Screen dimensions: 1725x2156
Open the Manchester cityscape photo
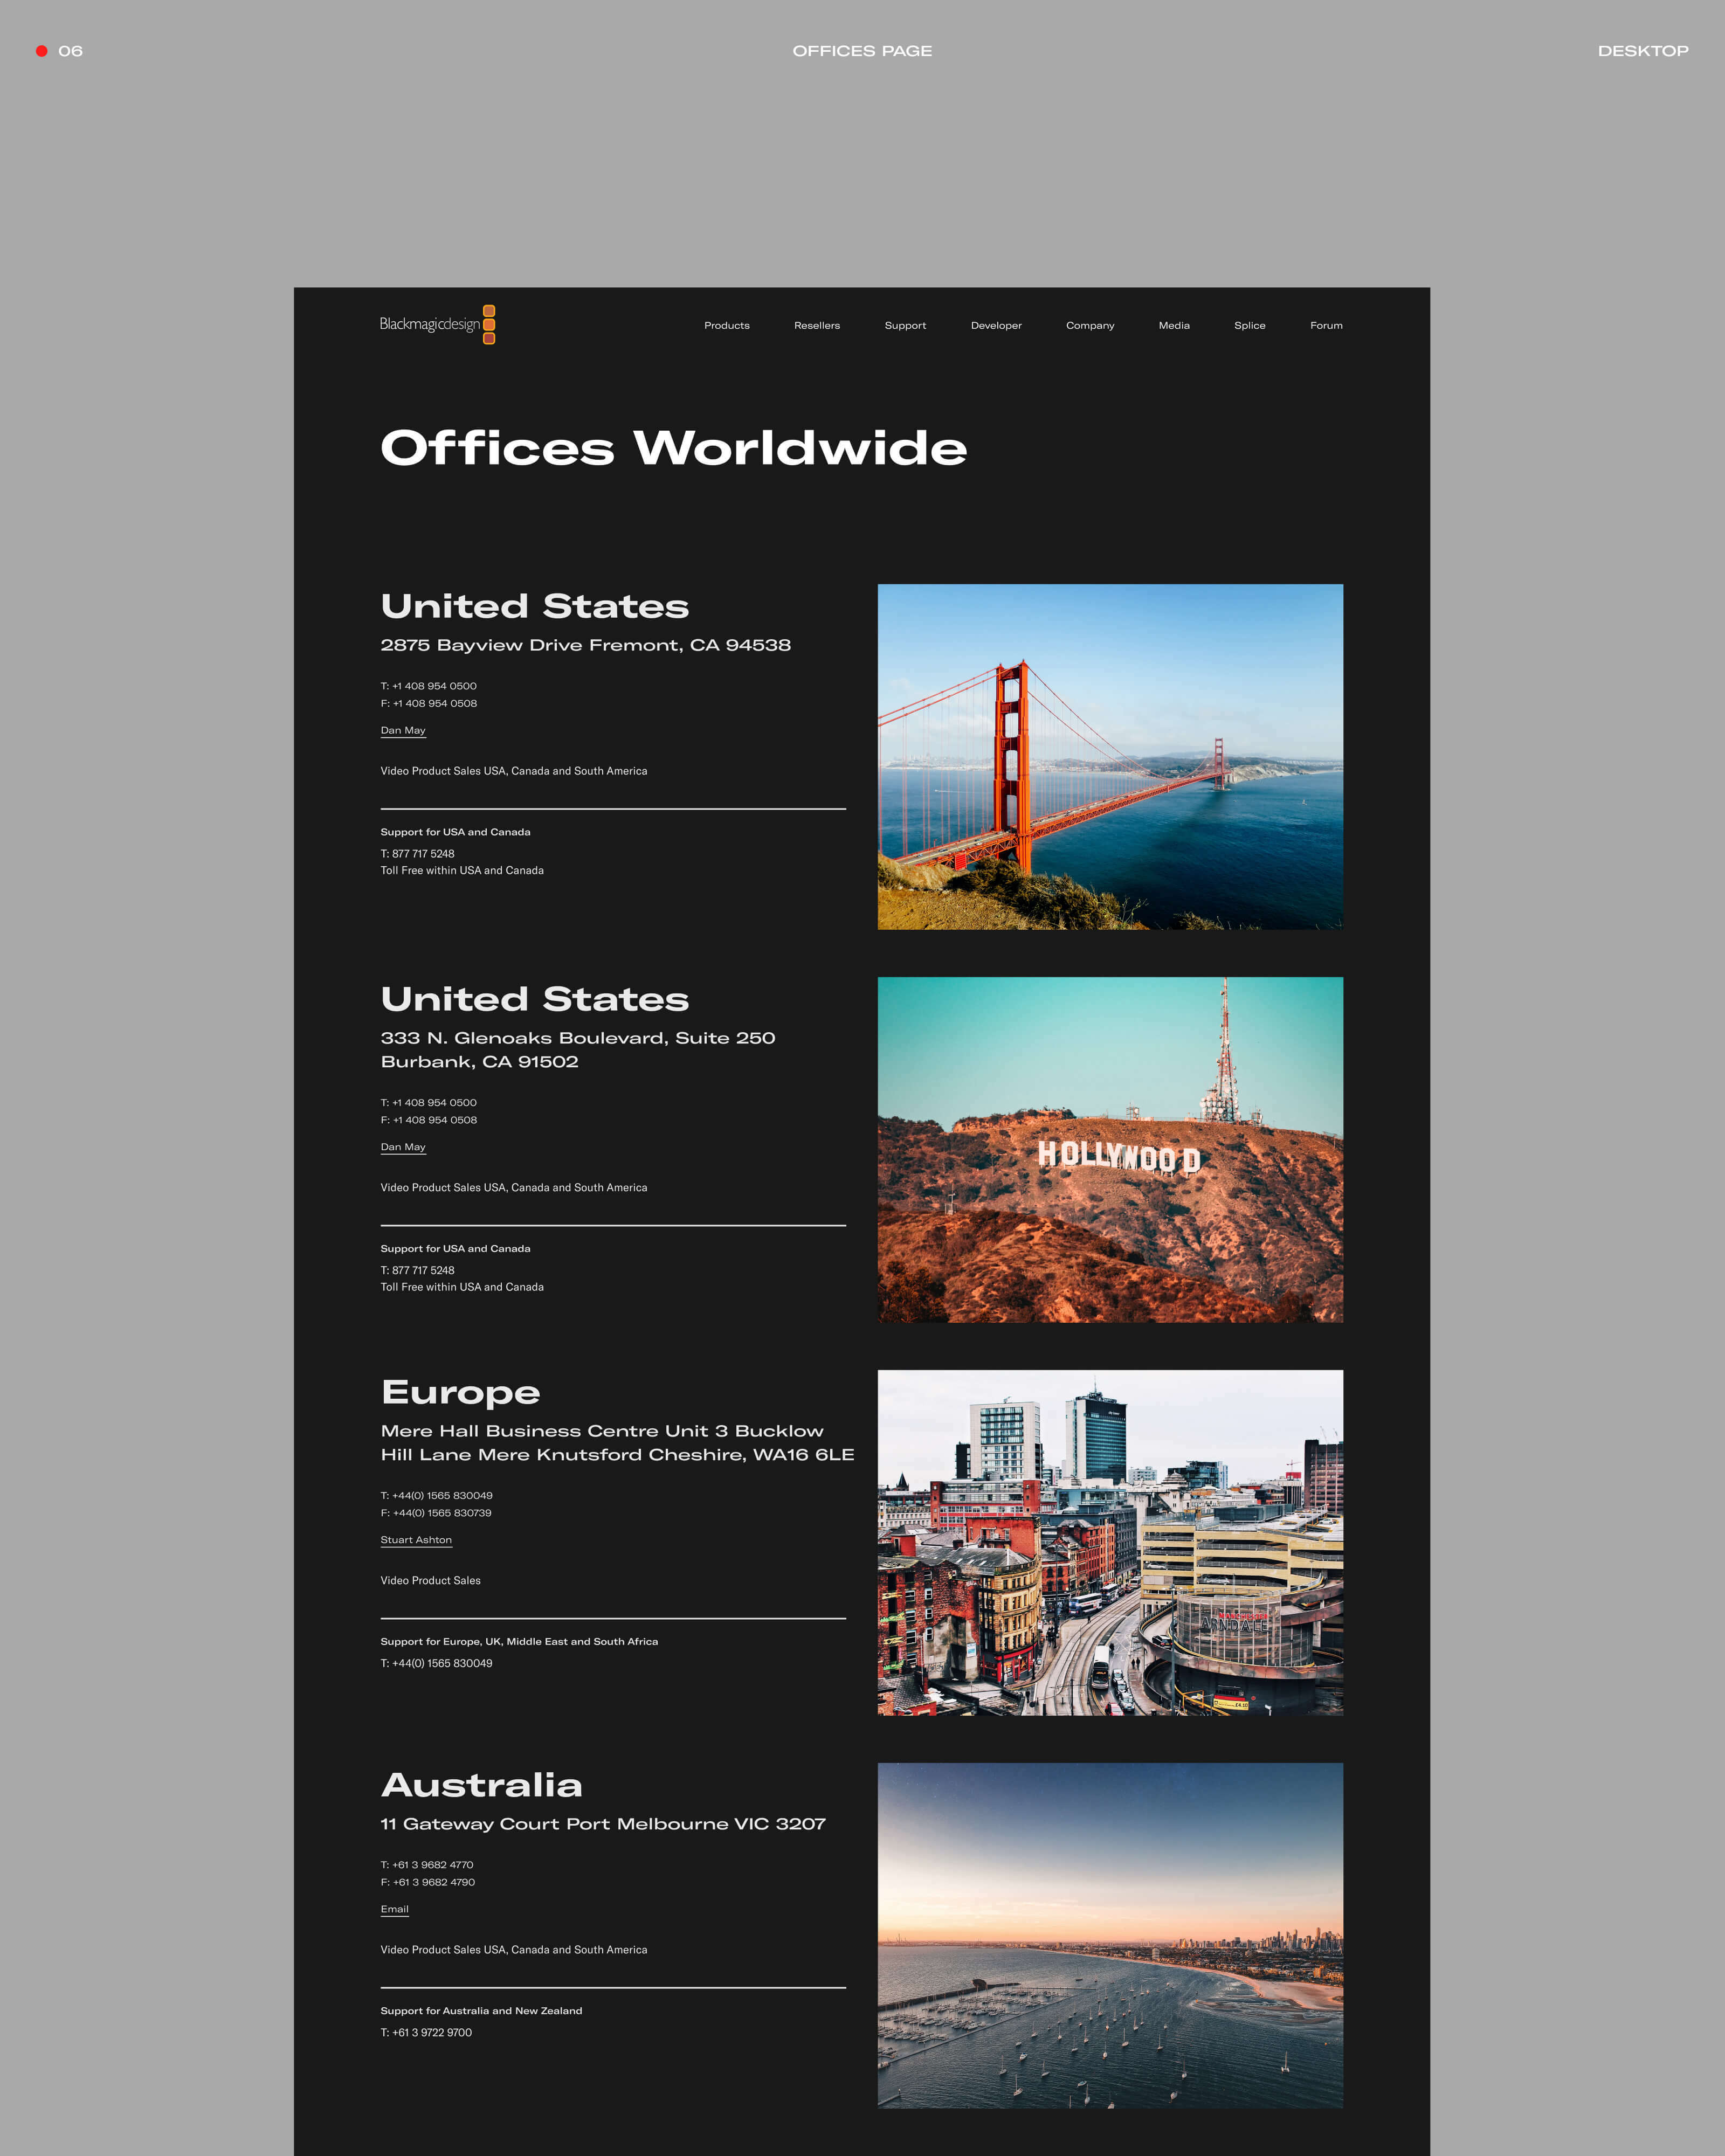[1110, 1543]
